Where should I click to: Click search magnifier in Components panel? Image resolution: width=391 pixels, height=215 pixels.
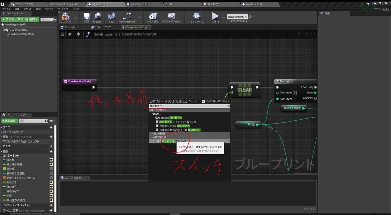tap(54, 20)
